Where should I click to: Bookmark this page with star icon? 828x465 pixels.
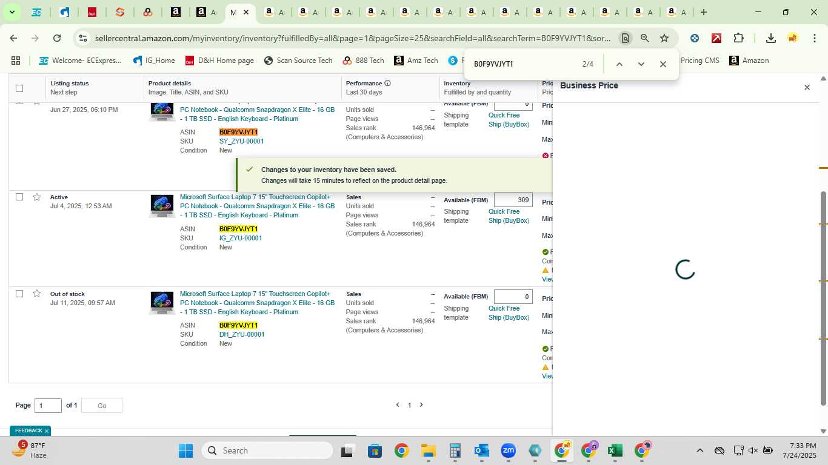click(x=664, y=38)
